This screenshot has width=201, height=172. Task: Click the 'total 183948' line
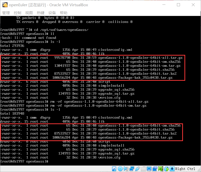pyautogui.click(x=12, y=113)
